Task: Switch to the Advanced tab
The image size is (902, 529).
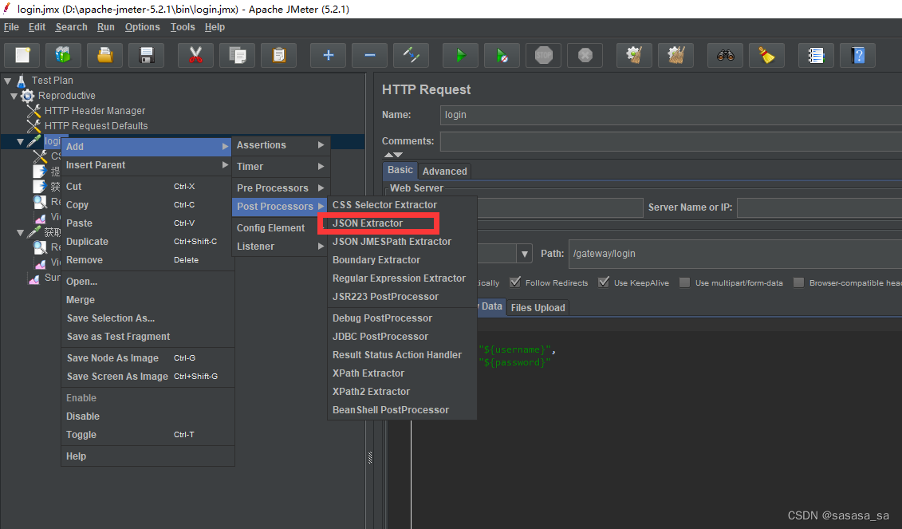Action: point(445,171)
